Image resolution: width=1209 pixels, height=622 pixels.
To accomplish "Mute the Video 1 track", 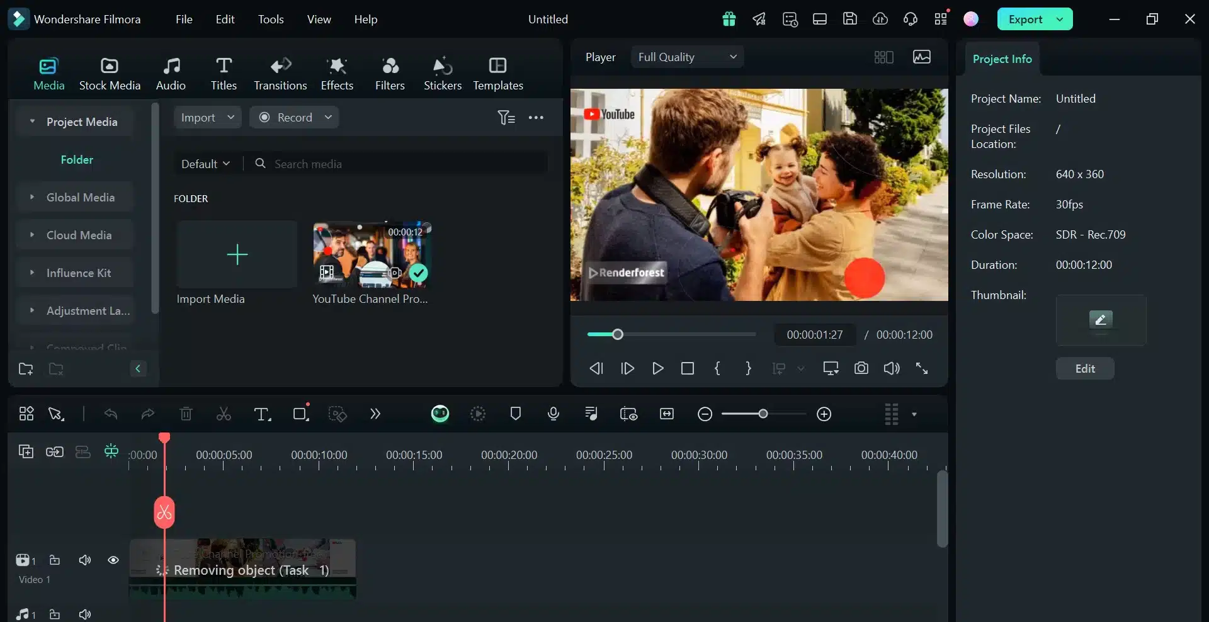I will [x=85, y=560].
